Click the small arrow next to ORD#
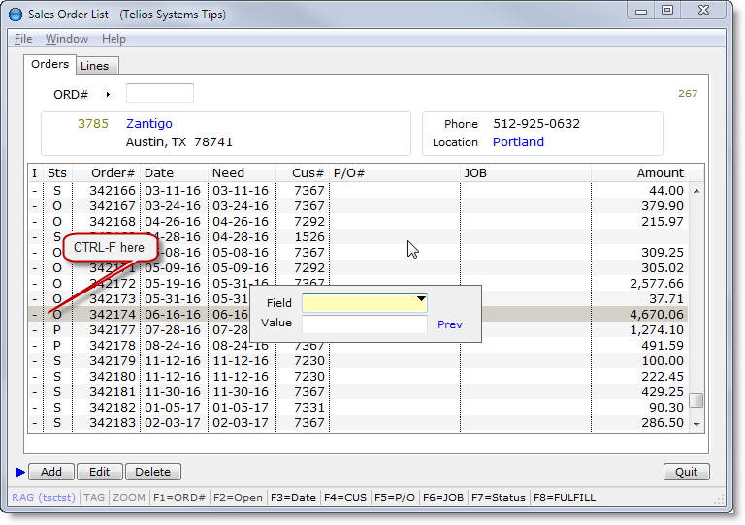The height and width of the screenshot is (525, 745). tap(108, 94)
